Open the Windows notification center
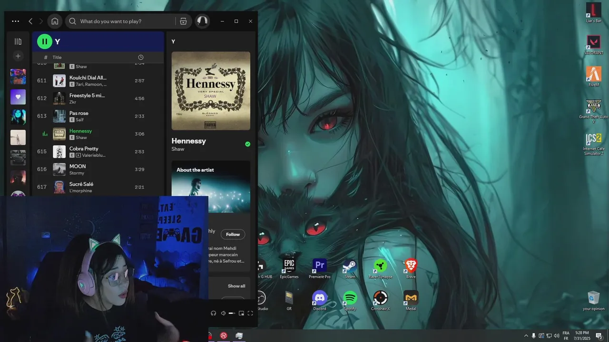This screenshot has width=609, height=342. click(599, 336)
